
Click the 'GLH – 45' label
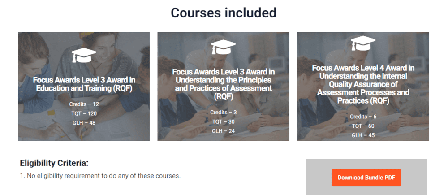coord(363,135)
